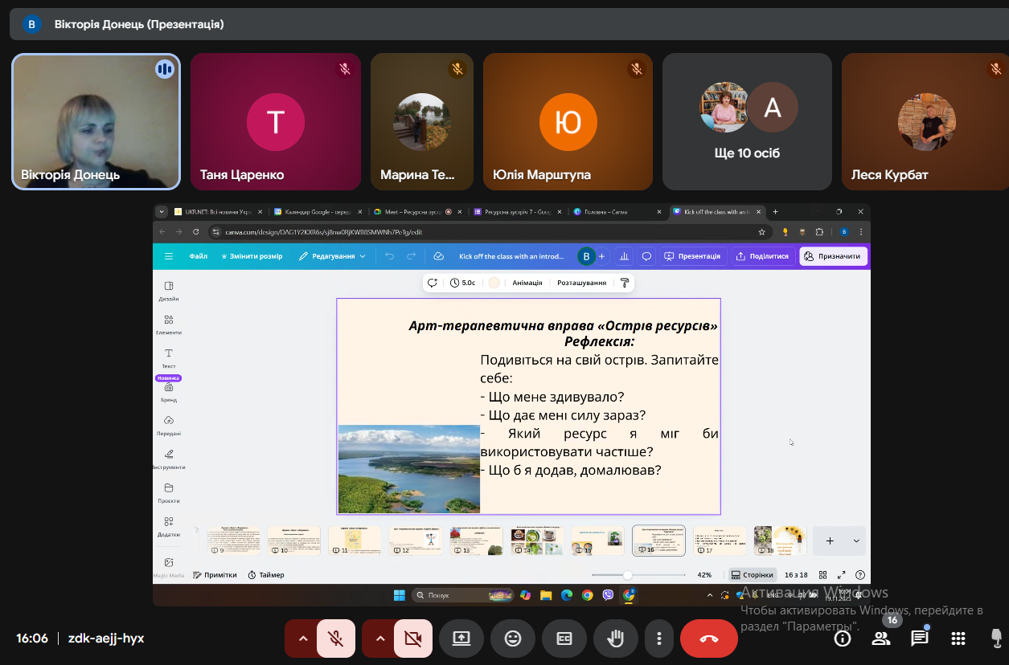
Task: Expand the camera video settings arrow
Action: click(x=379, y=638)
